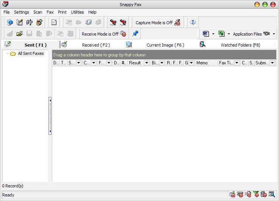Open the Application Files dropdown arrow

tap(274, 34)
